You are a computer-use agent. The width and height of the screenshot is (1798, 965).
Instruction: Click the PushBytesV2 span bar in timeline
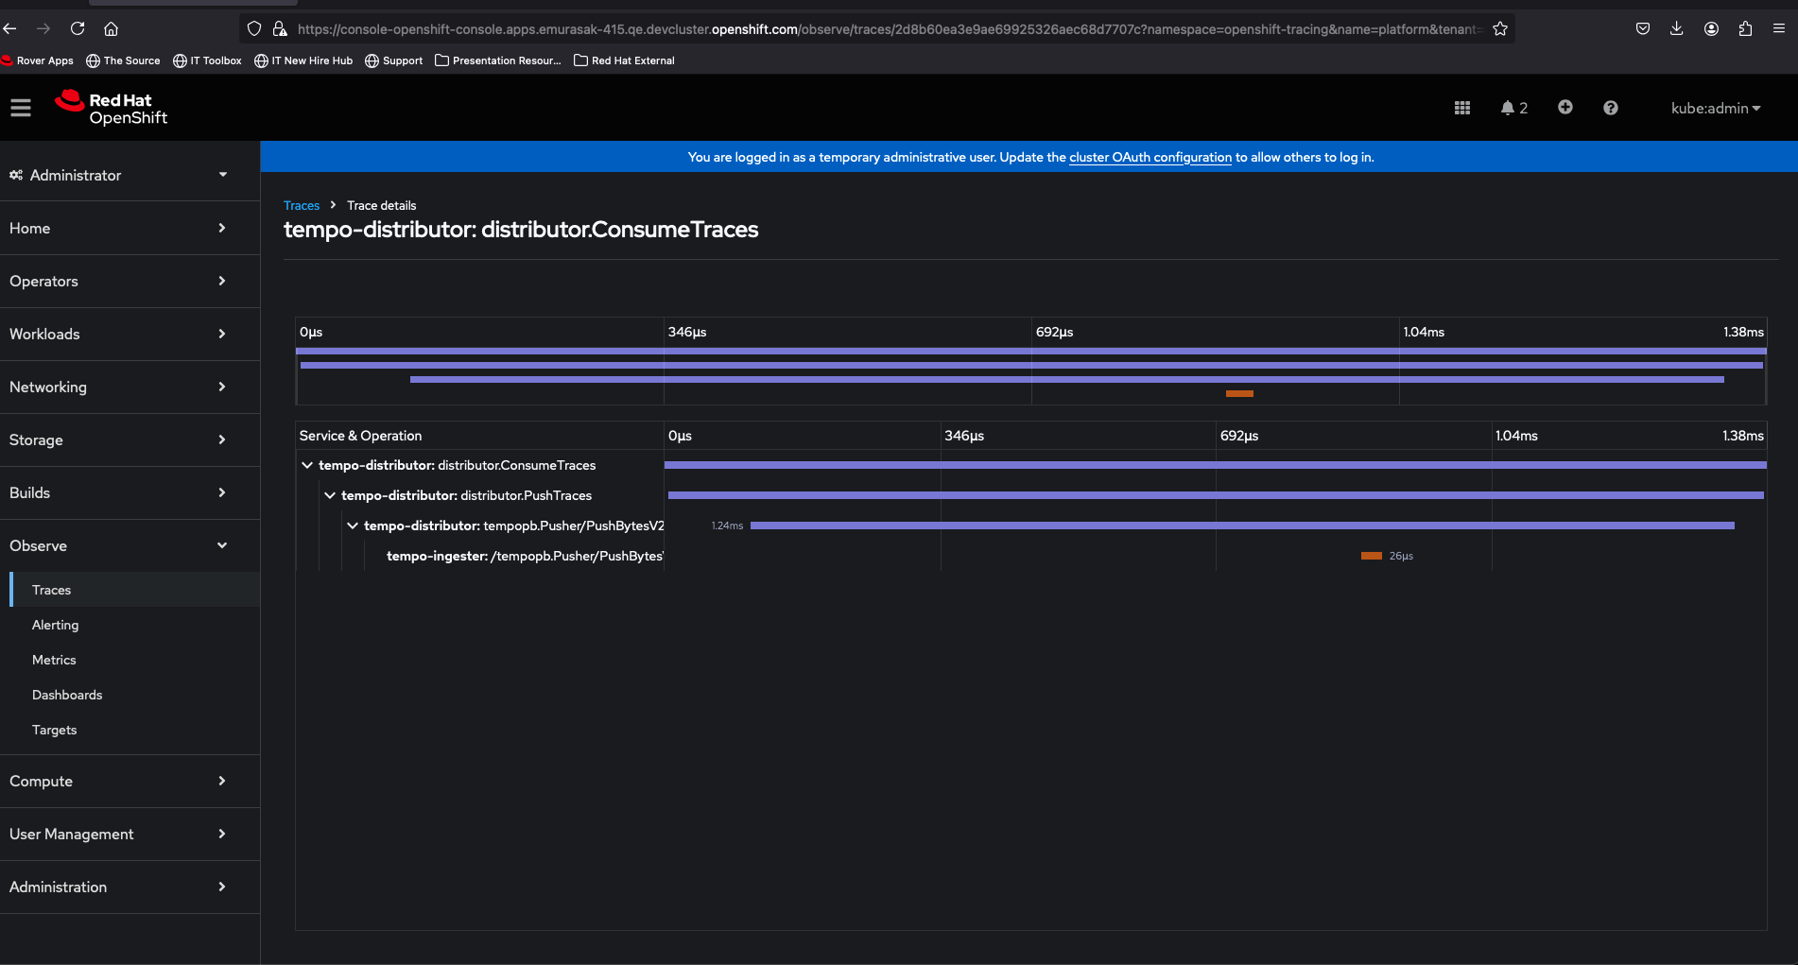[x=1242, y=526]
